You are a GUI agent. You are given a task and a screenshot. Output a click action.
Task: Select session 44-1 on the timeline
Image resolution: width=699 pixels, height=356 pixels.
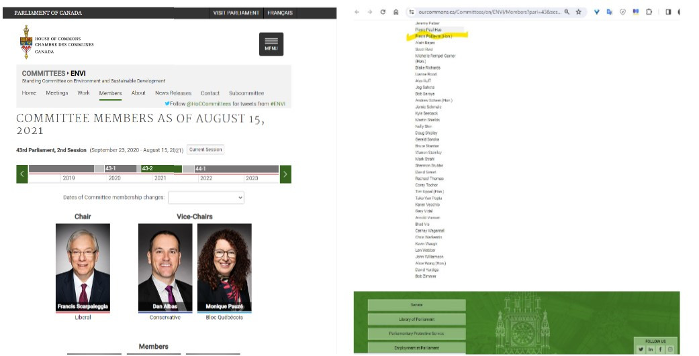click(x=201, y=169)
